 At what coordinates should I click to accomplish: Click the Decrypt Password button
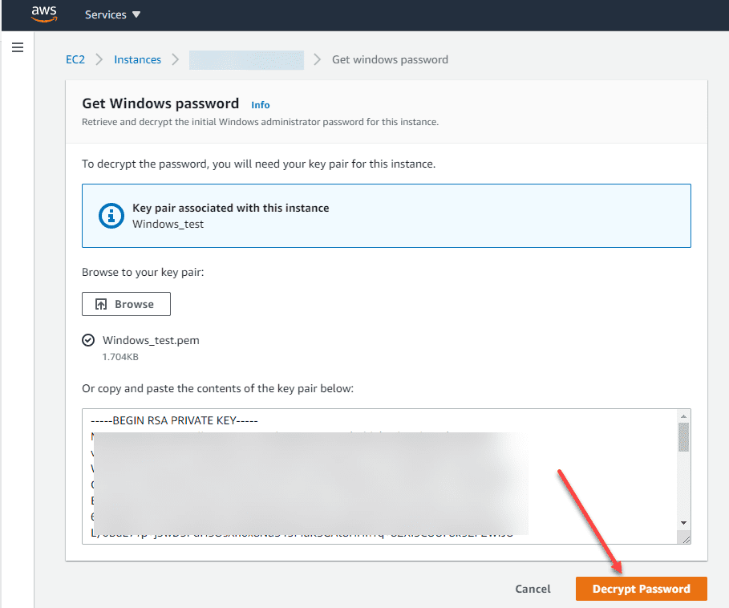pyautogui.click(x=641, y=589)
